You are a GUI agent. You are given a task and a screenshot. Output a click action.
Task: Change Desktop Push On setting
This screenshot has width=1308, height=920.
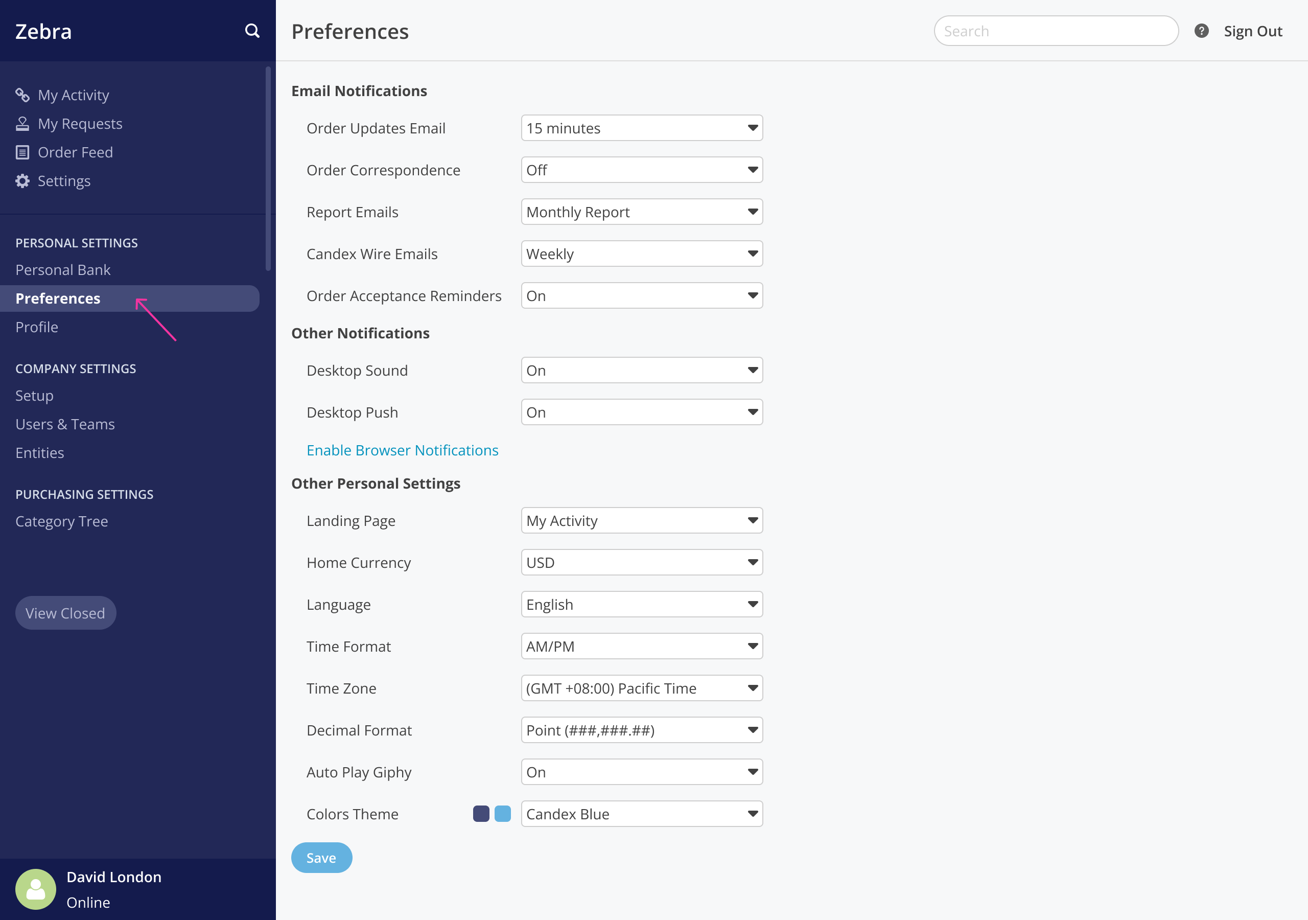[641, 412]
